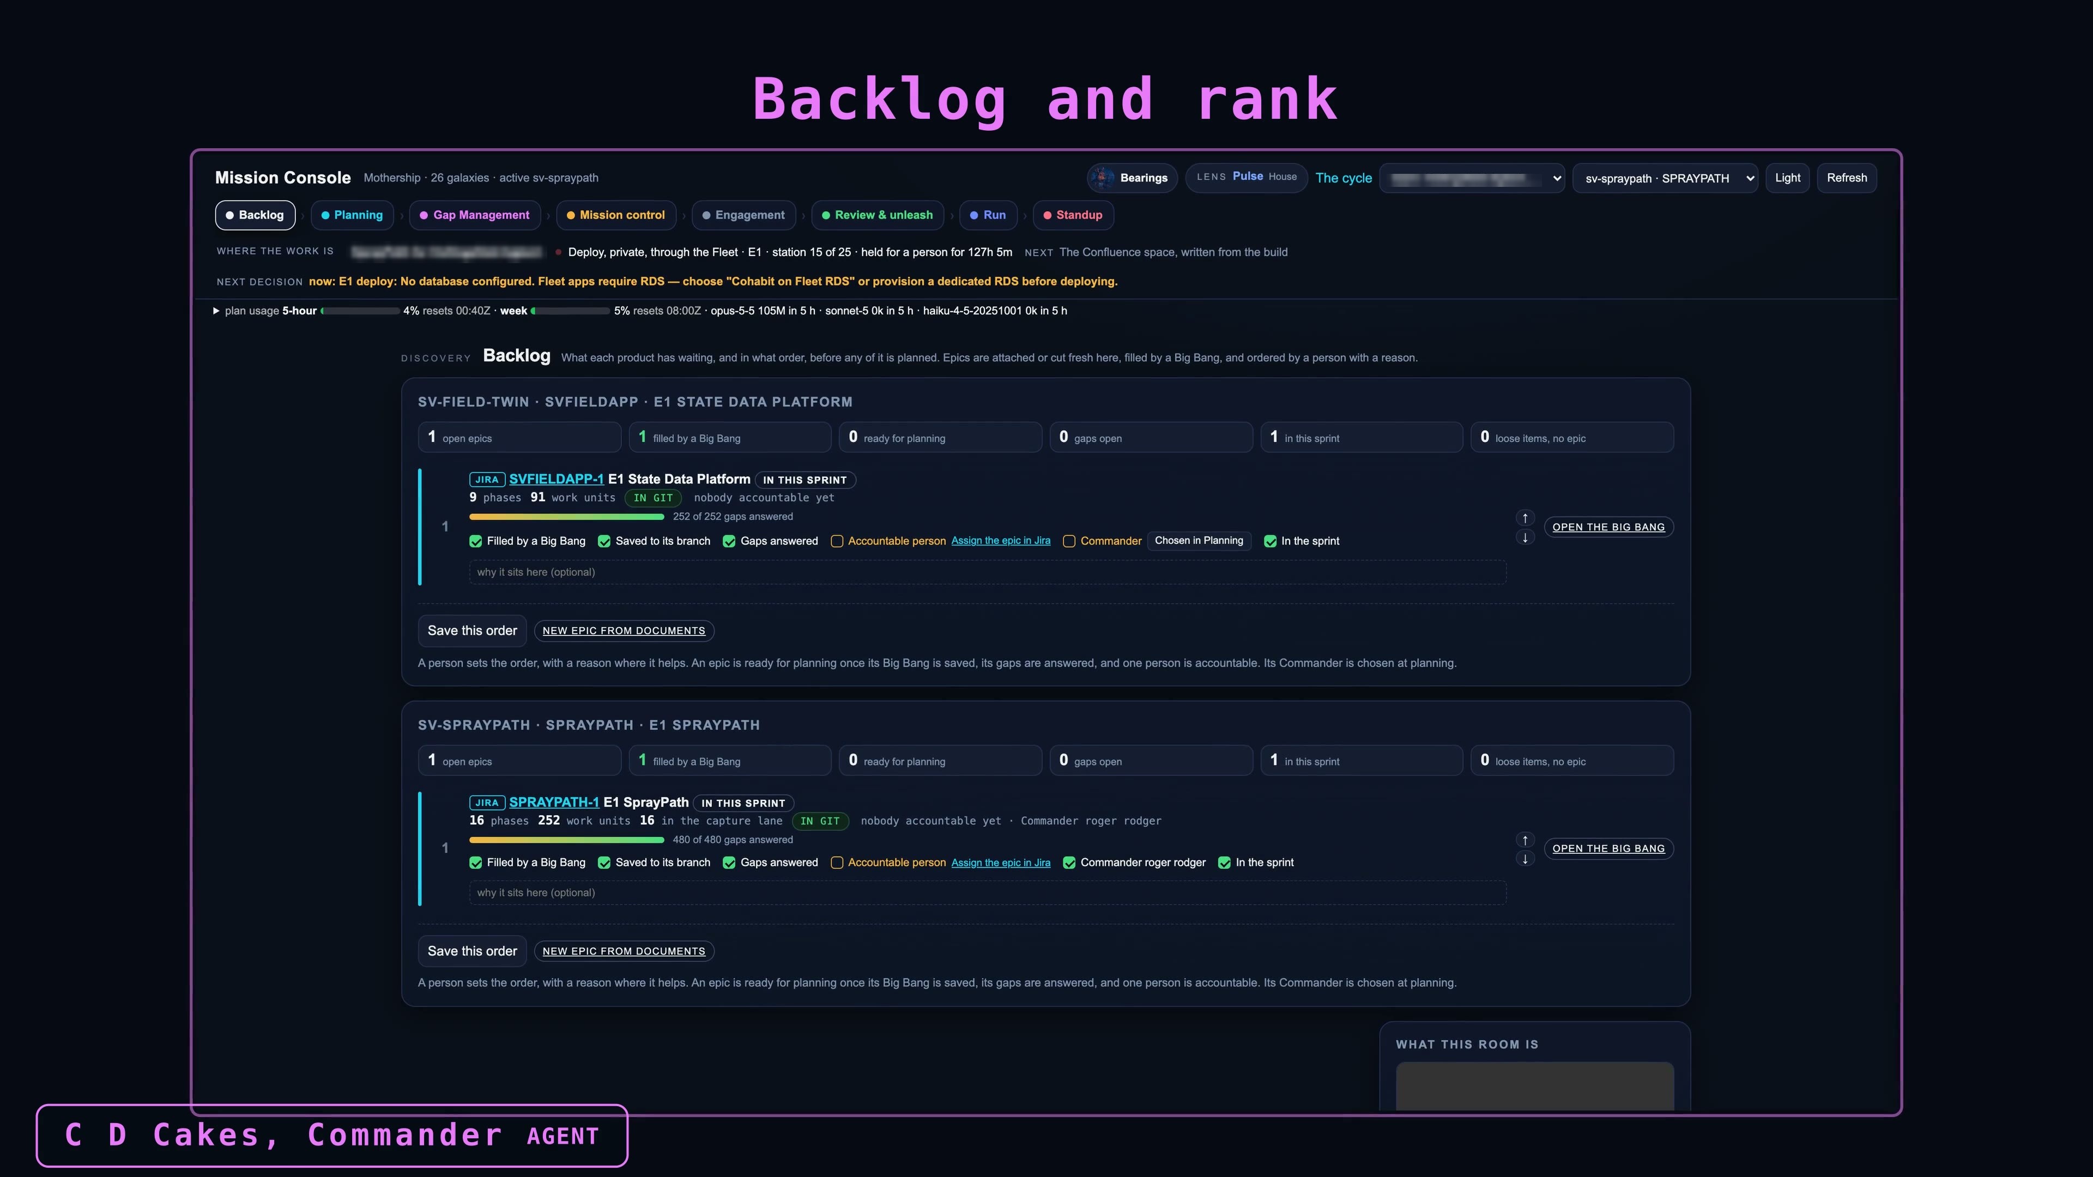Check the Commander box for SVFIELDAPP-1
The width and height of the screenshot is (2093, 1177).
(1069, 542)
